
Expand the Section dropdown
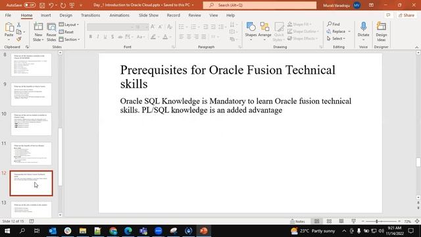tap(70, 39)
